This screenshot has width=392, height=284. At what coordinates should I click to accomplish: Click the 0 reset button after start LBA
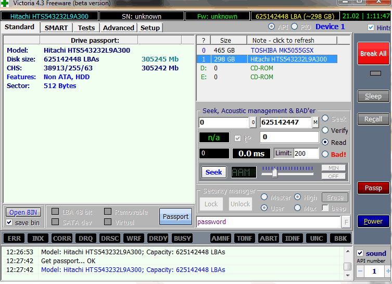tap(253, 122)
